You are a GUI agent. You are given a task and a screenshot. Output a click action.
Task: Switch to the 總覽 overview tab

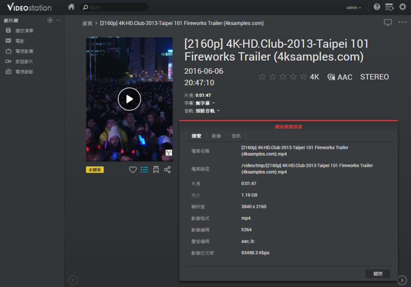pyautogui.click(x=196, y=136)
